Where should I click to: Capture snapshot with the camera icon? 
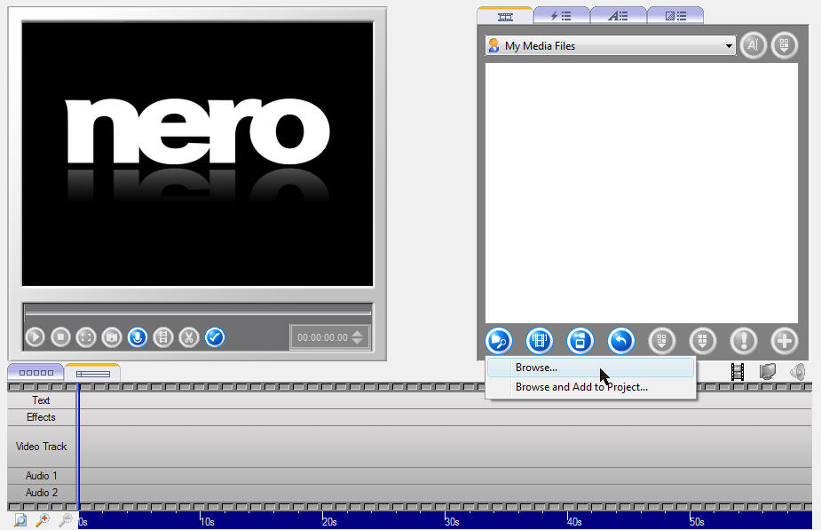pyautogui.click(x=112, y=336)
